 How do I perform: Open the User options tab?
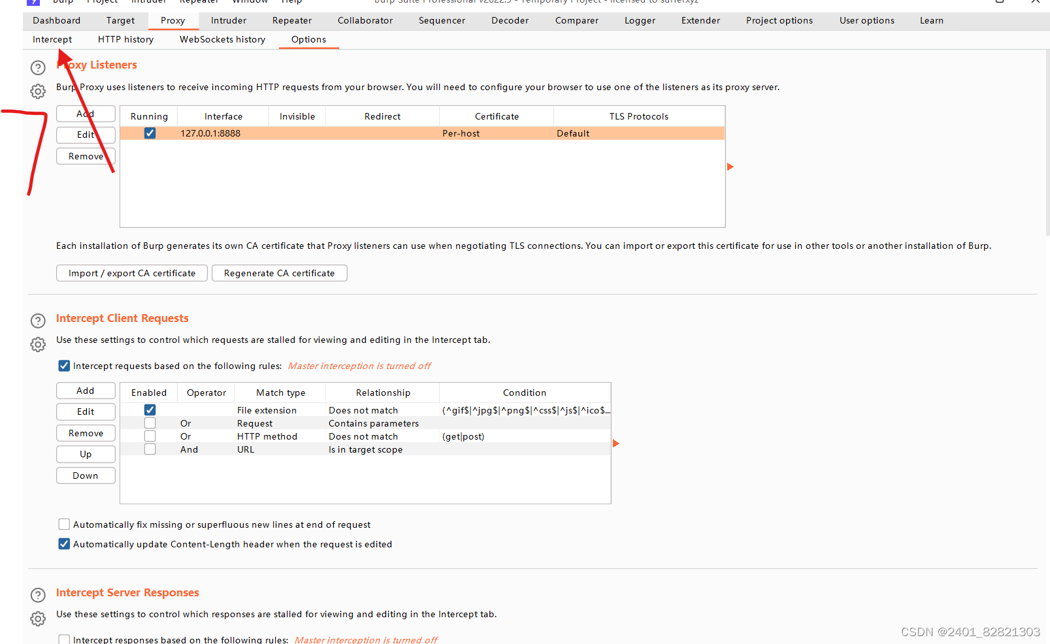click(x=867, y=20)
